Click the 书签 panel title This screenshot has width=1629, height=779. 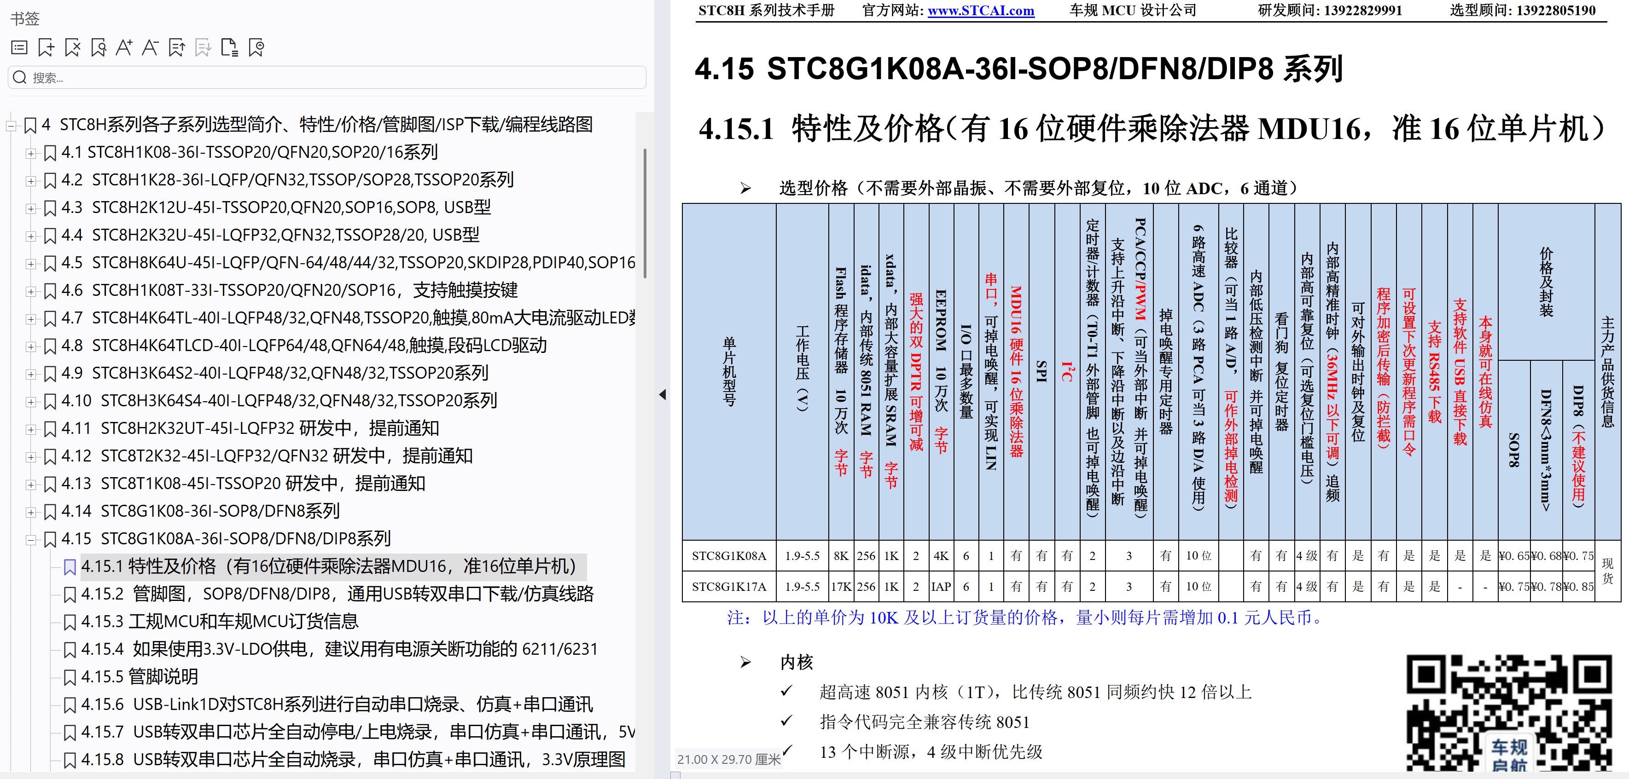tap(25, 19)
